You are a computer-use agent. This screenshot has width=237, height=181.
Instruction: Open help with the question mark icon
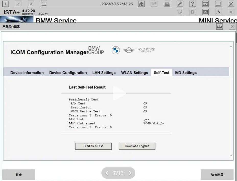click(x=193, y=4)
